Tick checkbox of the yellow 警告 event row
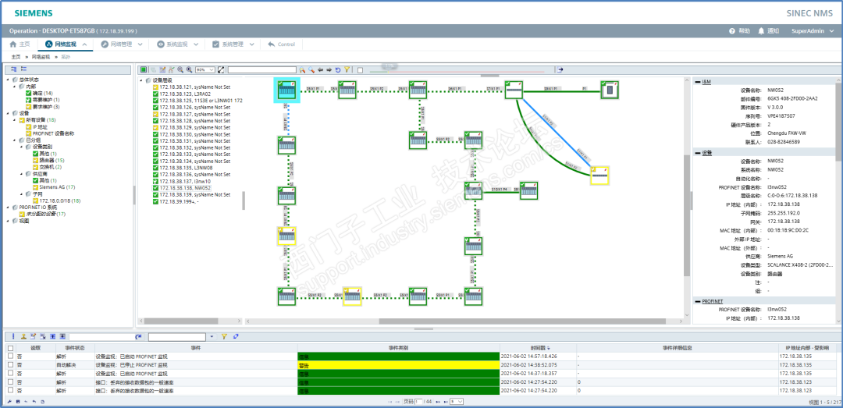The width and height of the screenshot is (843, 408). coord(10,364)
